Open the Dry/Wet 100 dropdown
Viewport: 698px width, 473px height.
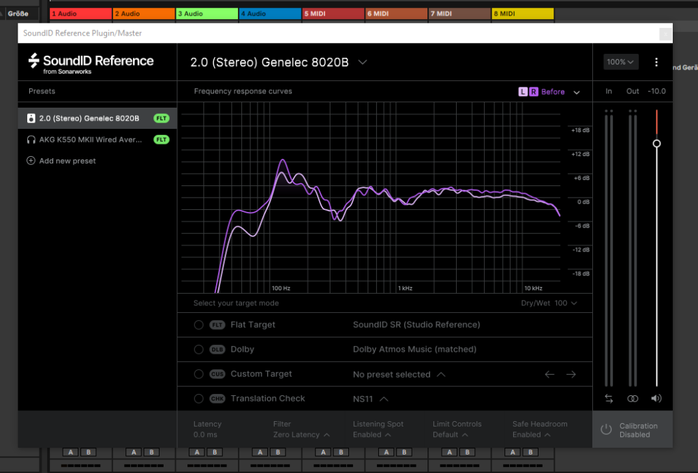pos(549,303)
